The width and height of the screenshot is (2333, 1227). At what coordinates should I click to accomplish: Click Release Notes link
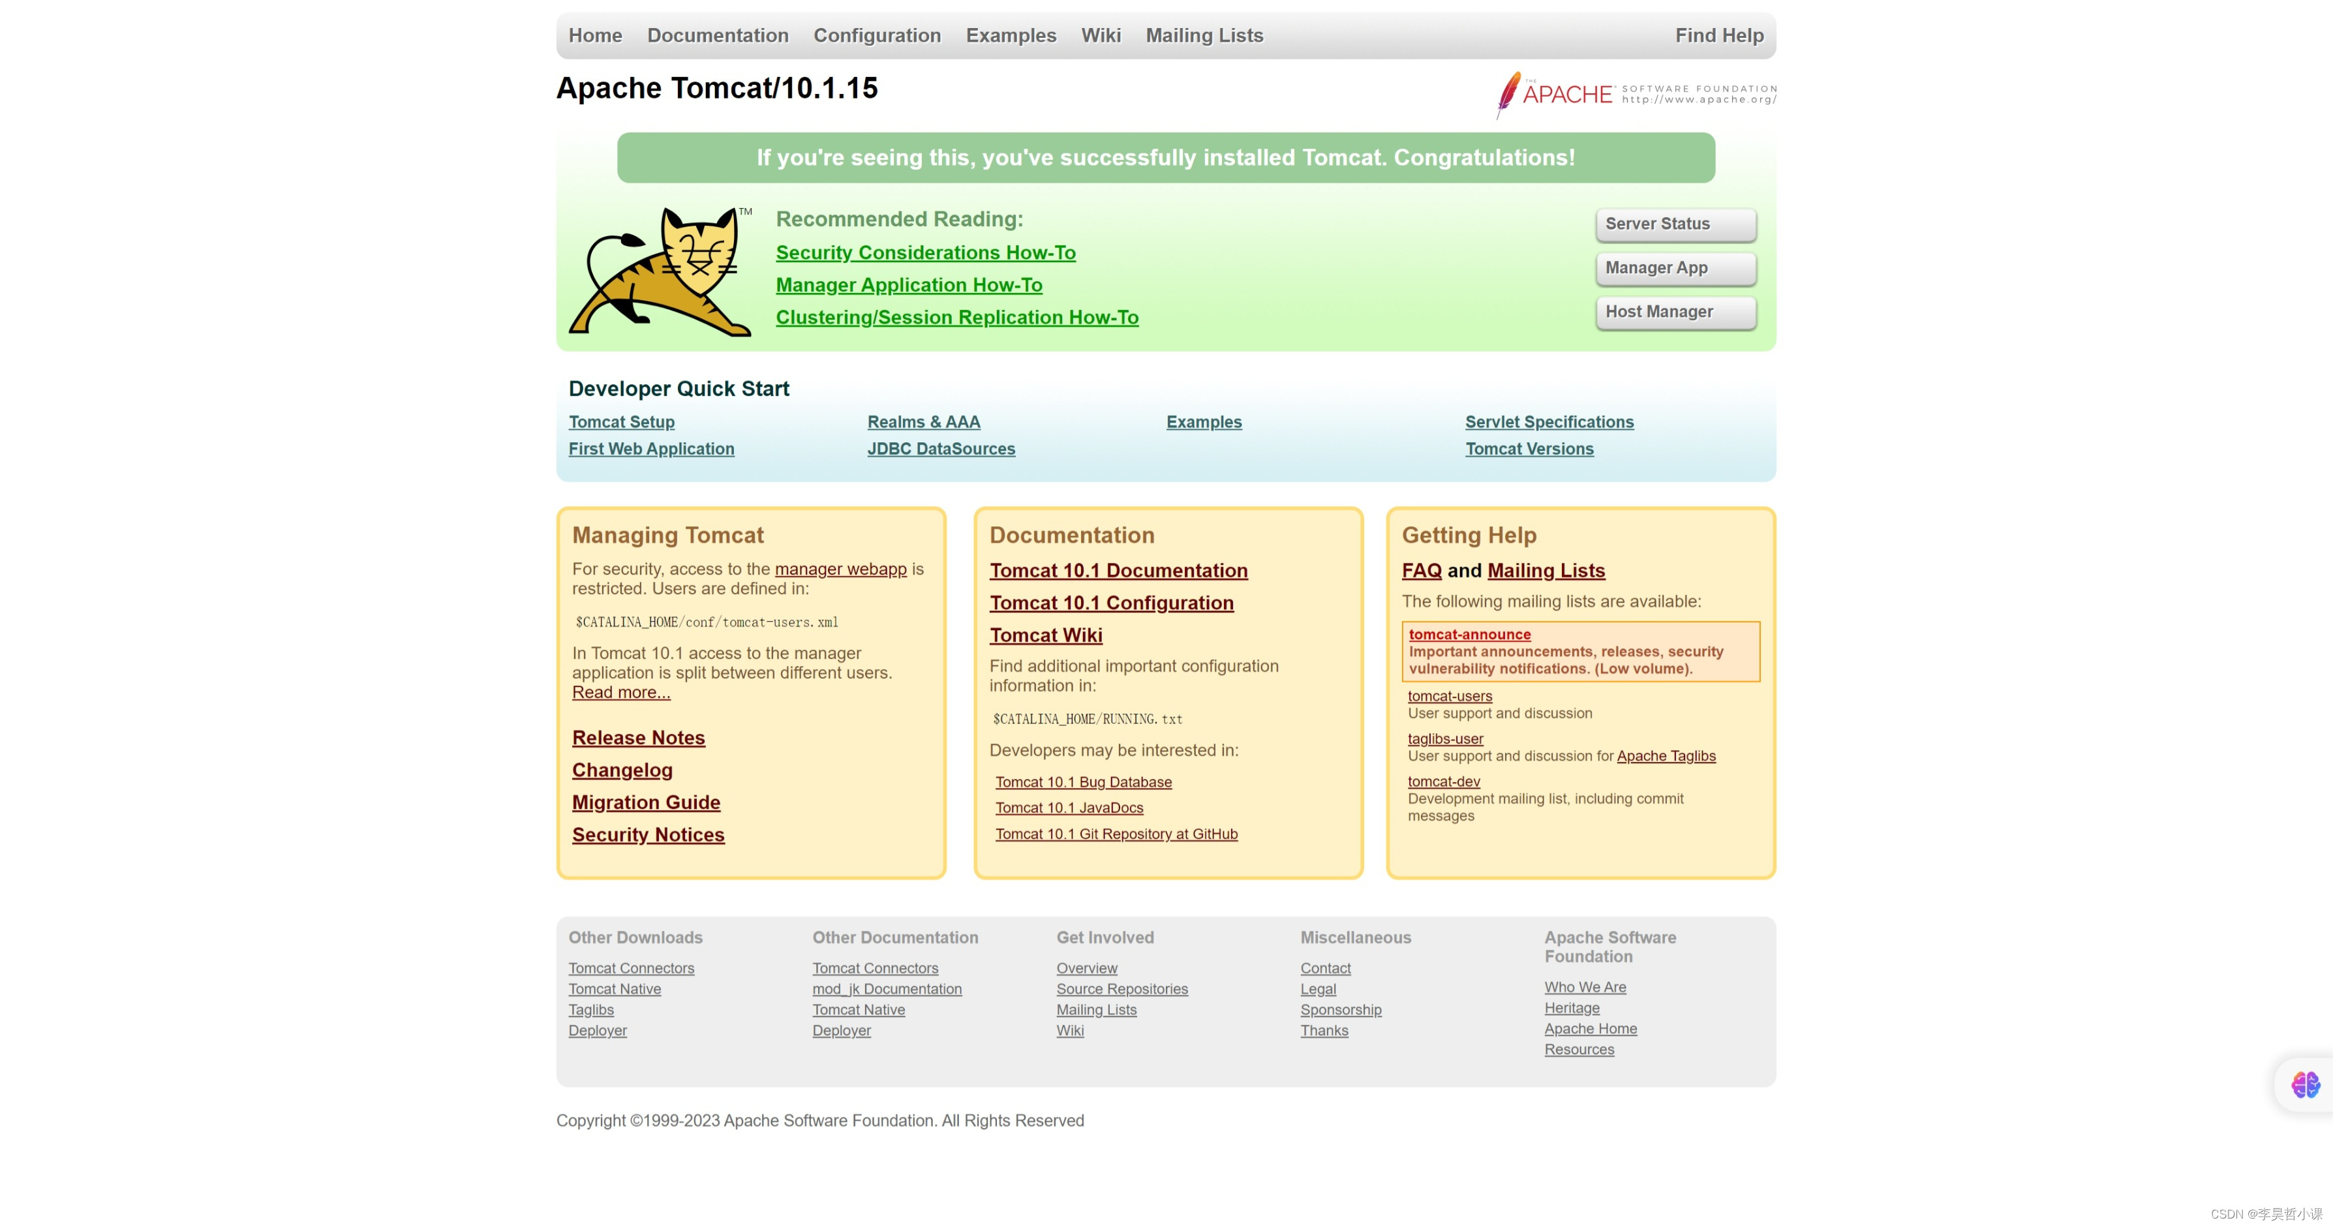(637, 736)
